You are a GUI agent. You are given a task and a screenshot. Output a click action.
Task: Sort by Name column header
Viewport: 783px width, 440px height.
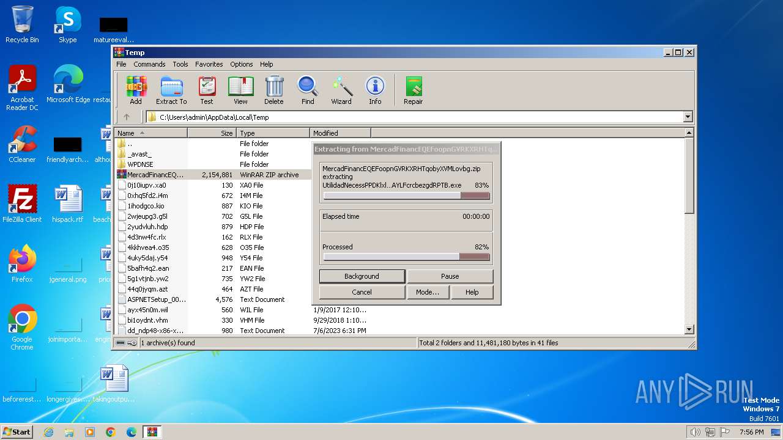point(151,133)
